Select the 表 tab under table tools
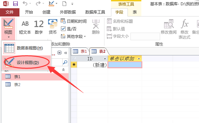The image size is (199, 123). [x=134, y=12]
